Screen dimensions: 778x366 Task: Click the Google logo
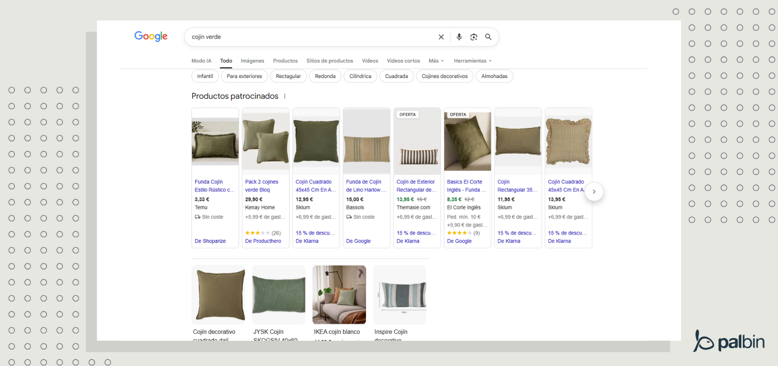[x=151, y=36]
